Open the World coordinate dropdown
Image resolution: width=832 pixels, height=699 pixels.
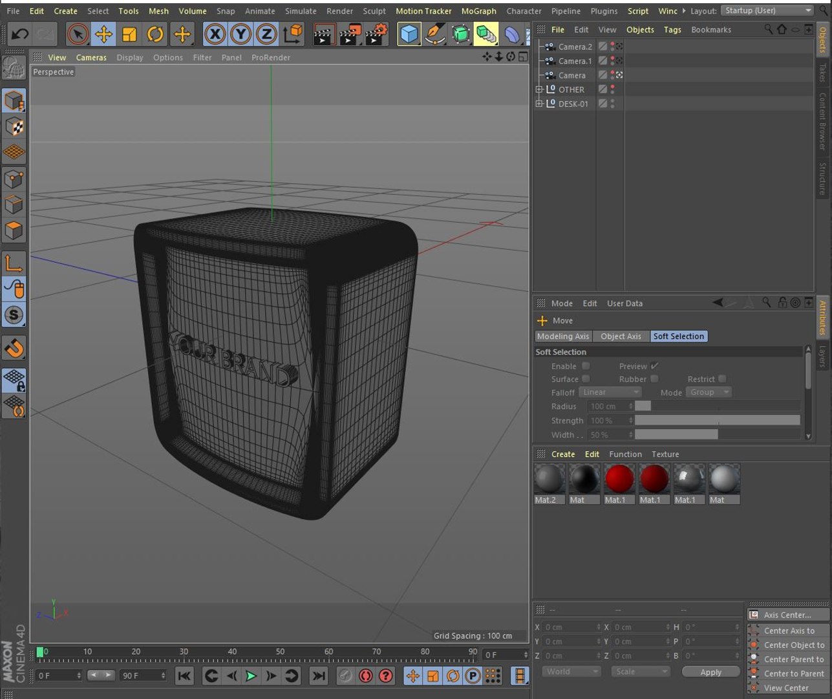571,672
